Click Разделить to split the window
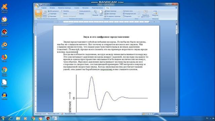The width and height of the screenshot is (215, 121). 127,16
